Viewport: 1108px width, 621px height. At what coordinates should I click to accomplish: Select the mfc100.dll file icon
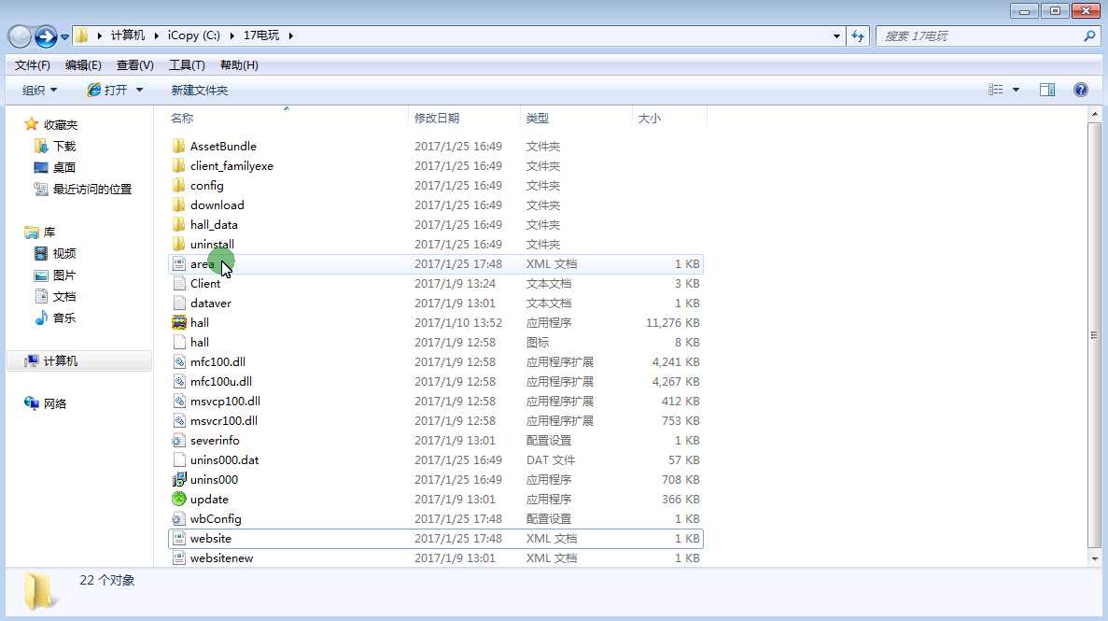(179, 361)
